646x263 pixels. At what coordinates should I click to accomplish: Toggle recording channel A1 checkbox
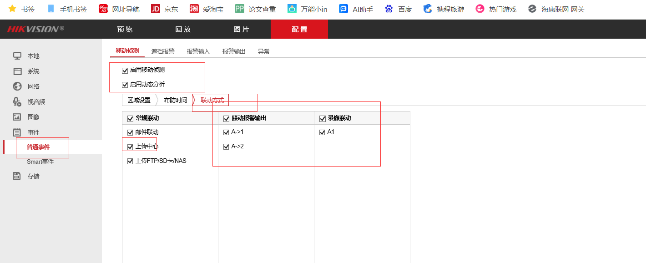(x=322, y=132)
